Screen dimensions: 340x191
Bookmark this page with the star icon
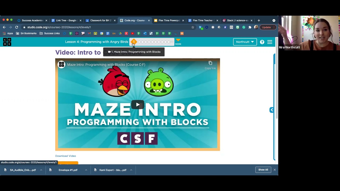click(193, 27)
